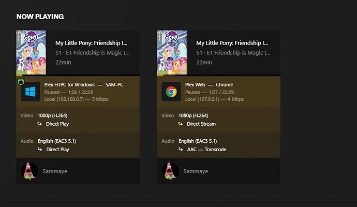This screenshot has width=357, height=207.
Task: Open Sammaye's avatar in the Chrome session card
Action: 170,171
